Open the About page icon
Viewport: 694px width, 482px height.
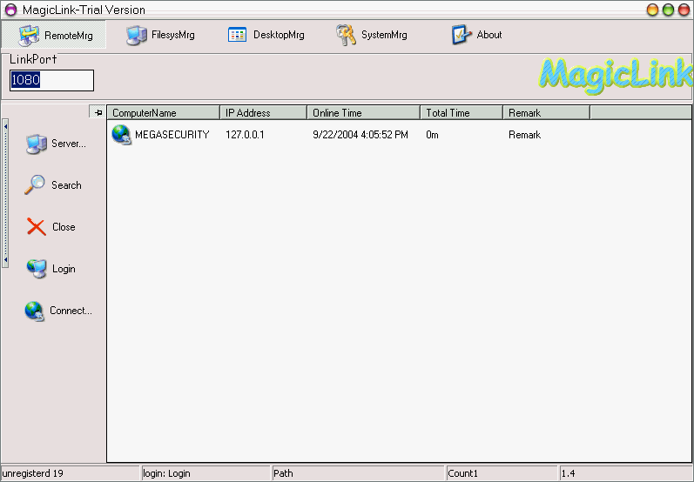click(462, 35)
